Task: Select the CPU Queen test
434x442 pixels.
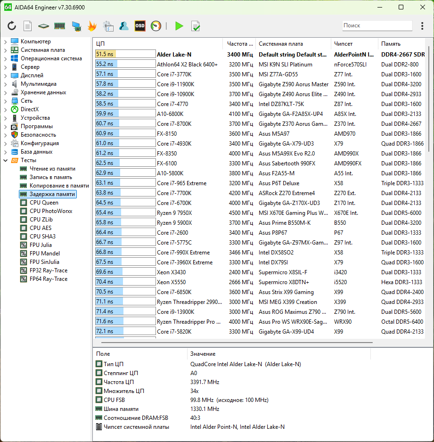Action: click(44, 203)
